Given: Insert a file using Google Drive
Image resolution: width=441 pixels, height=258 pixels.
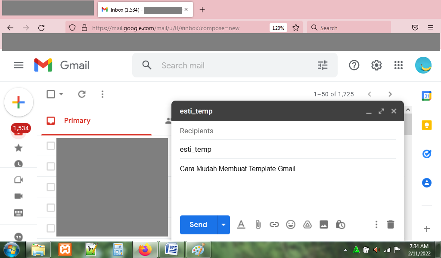Looking at the screenshot, I should click(307, 224).
